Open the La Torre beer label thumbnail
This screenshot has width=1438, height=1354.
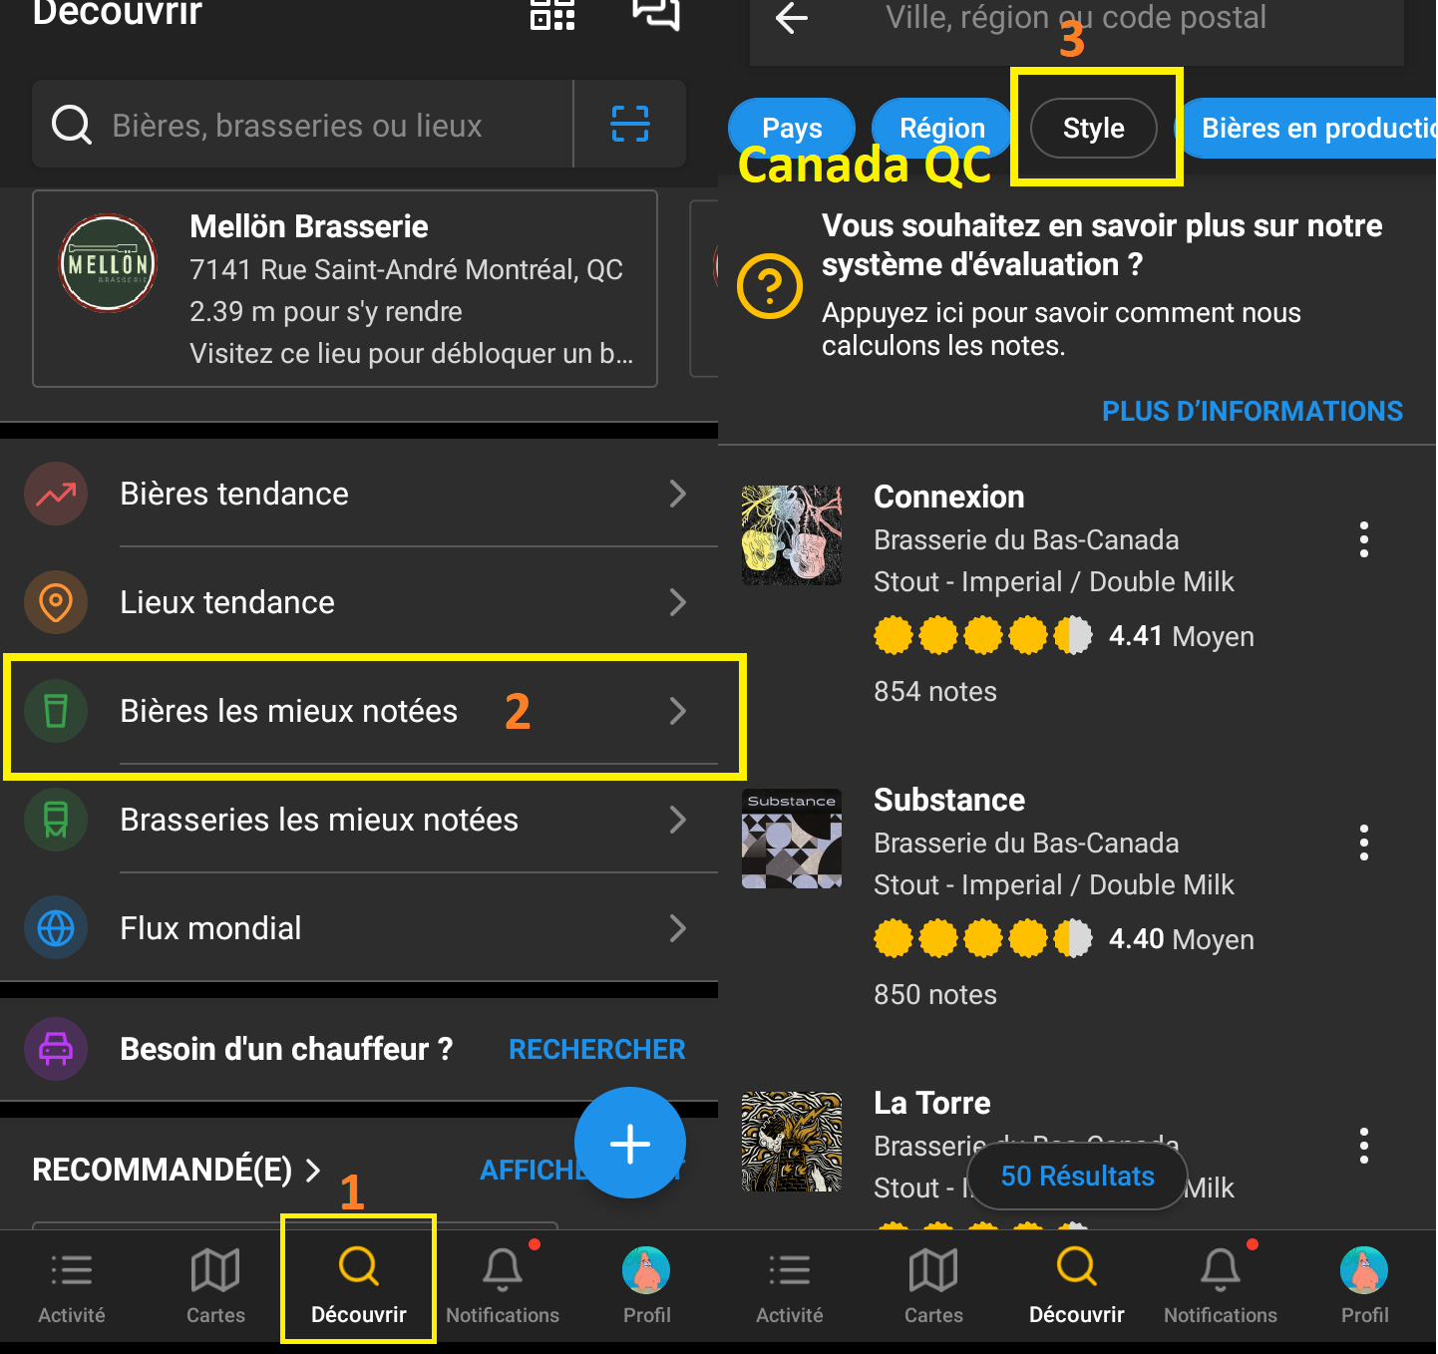[x=792, y=1142]
